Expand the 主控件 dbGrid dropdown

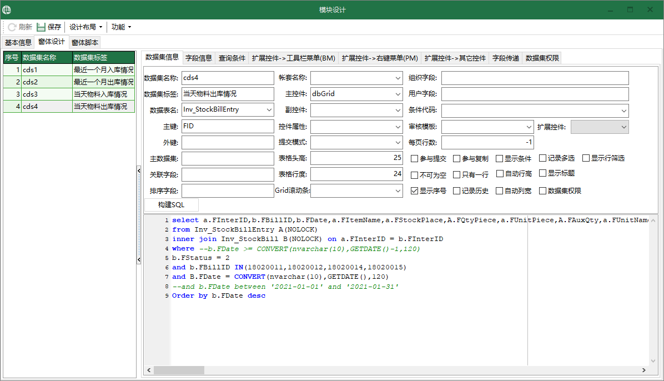click(x=398, y=94)
